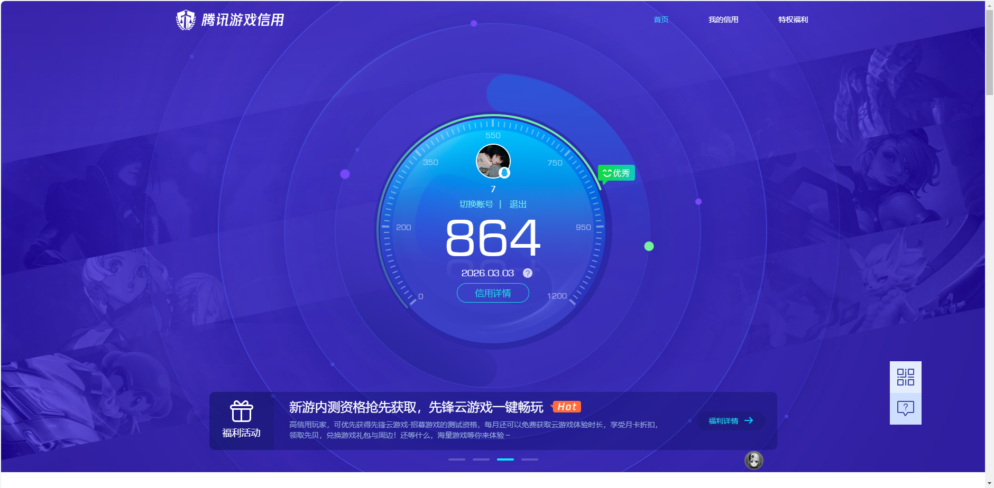Screen dimensions: 994x488
Task: Click the anime avatar at bottom right
Action: (x=753, y=461)
